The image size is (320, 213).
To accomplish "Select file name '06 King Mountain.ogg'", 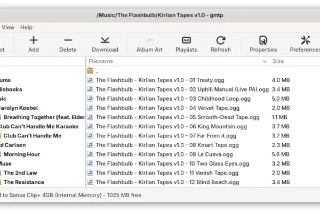I will (x=171, y=127).
